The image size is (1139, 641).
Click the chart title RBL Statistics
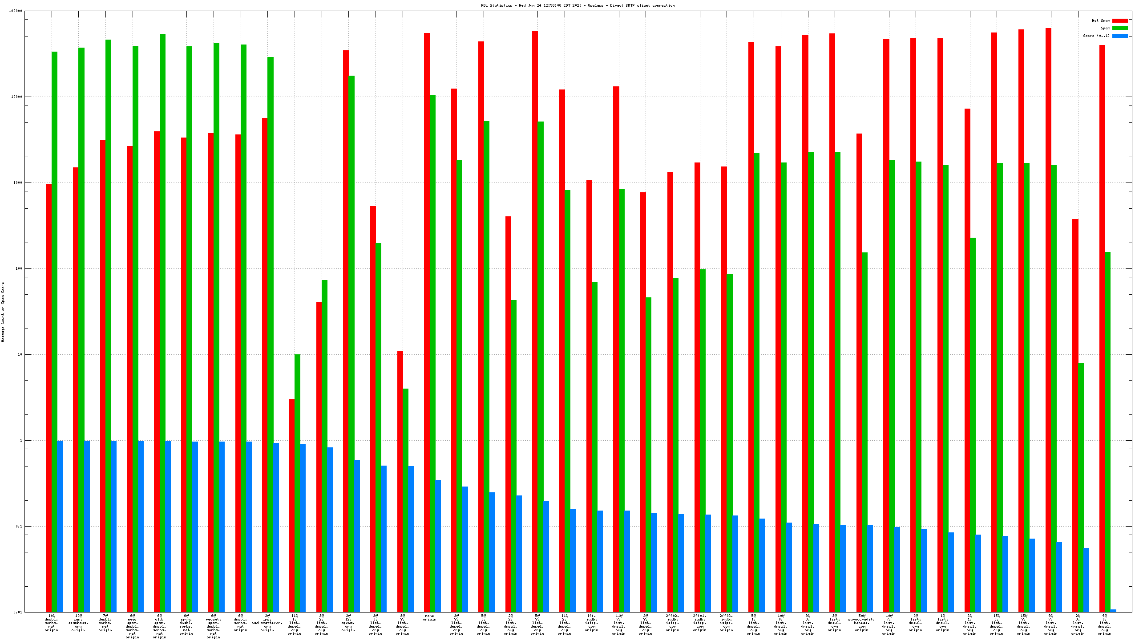[578, 5]
